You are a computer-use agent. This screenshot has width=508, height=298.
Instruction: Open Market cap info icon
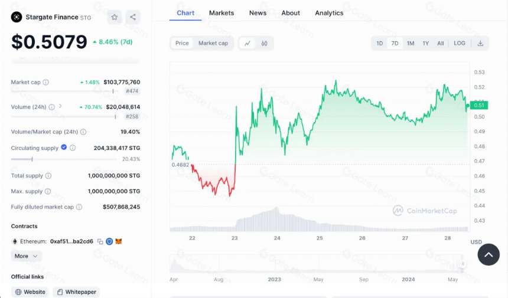[46, 82]
